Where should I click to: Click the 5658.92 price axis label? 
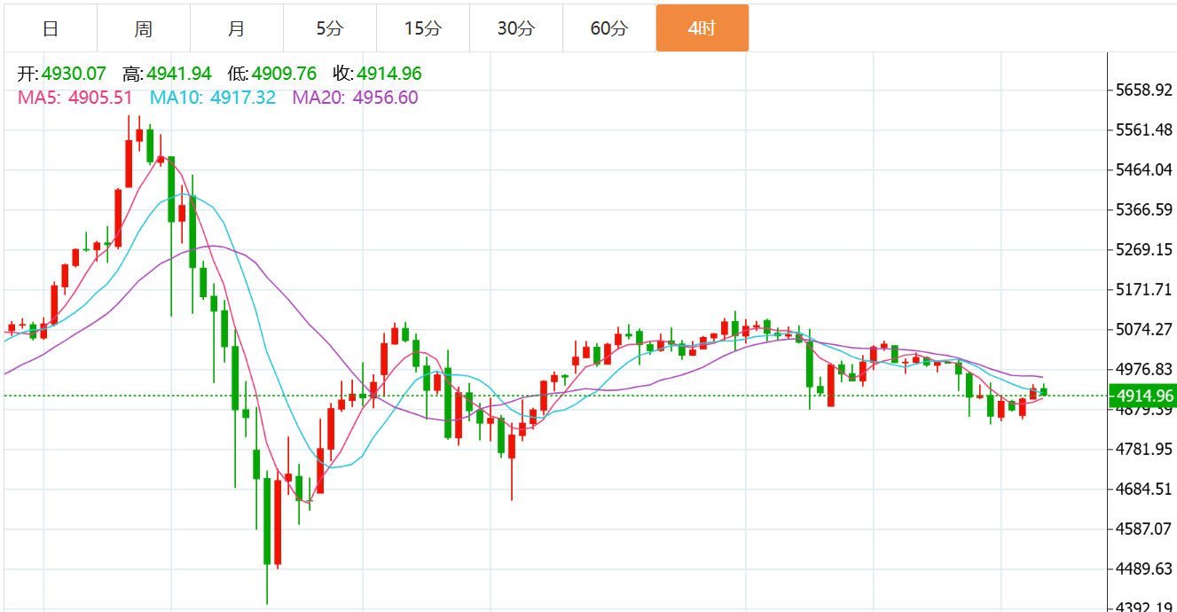tap(1144, 90)
